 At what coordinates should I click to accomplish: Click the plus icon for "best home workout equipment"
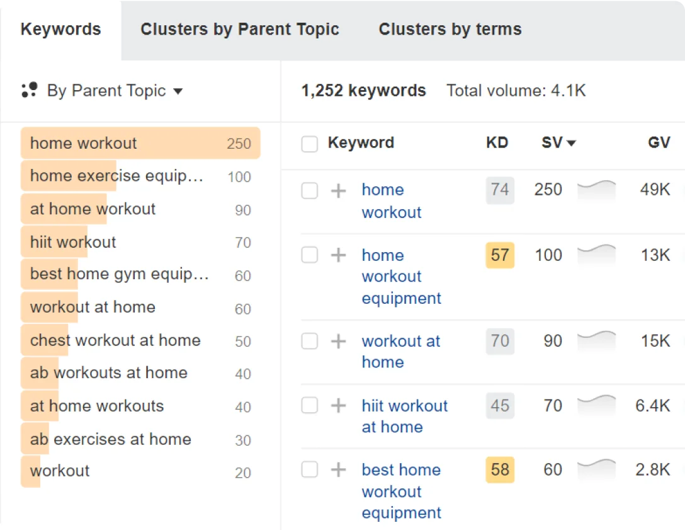point(338,470)
